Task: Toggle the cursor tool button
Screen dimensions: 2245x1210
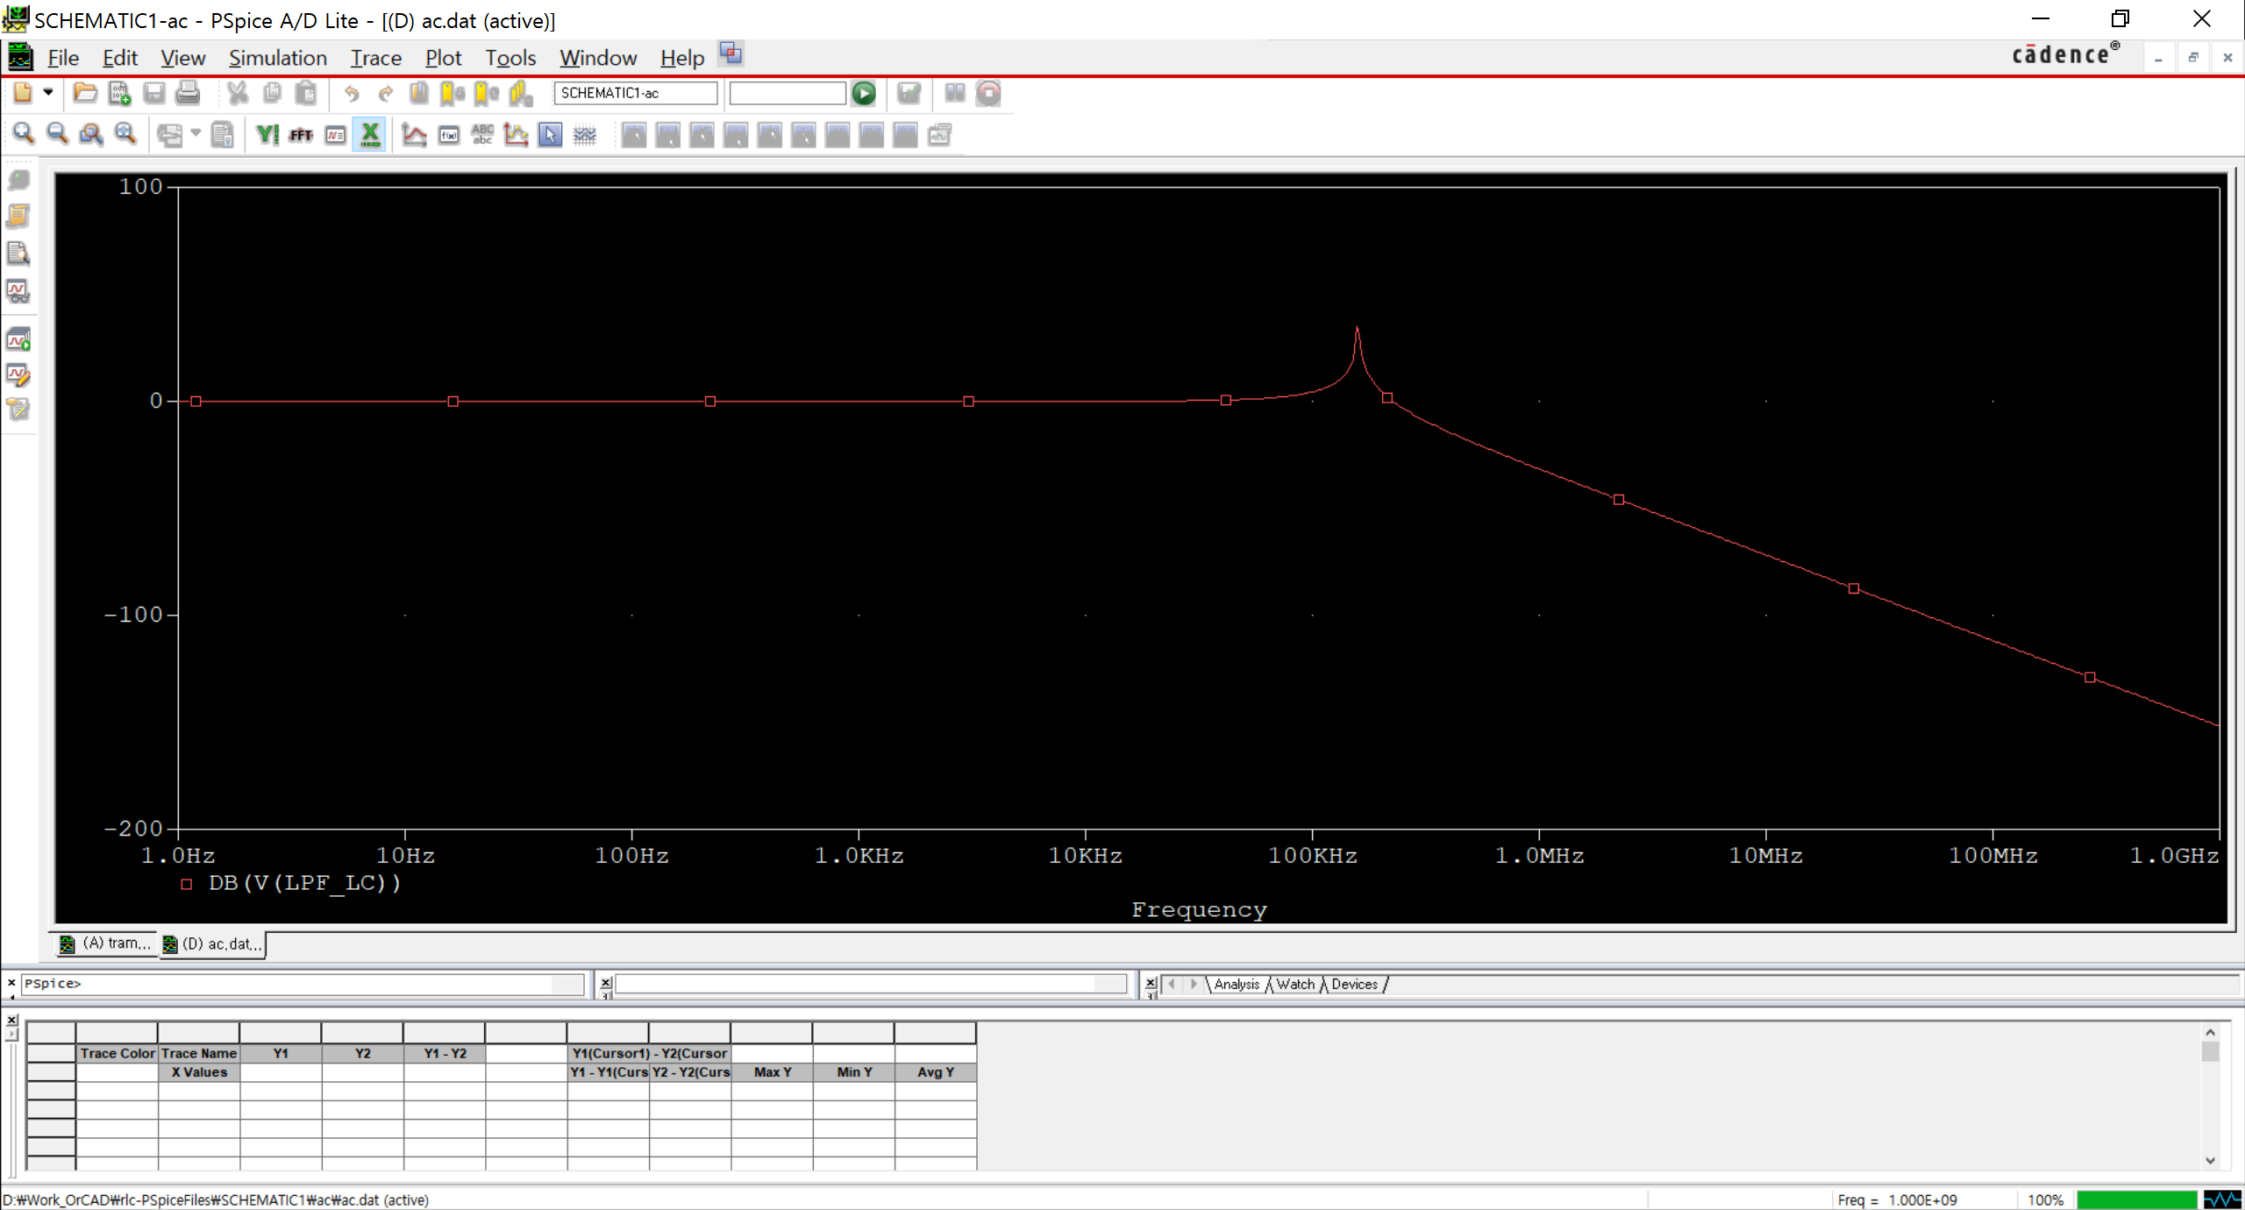Action: [550, 135]
